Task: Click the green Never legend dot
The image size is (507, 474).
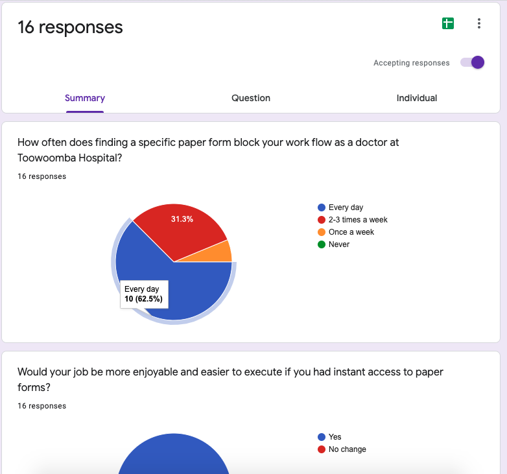Action: tap(322, 244)
